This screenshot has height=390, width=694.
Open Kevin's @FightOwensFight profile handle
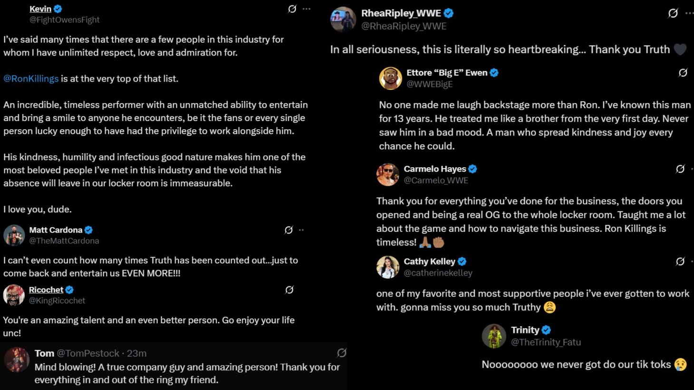click(x=65, y=20)
